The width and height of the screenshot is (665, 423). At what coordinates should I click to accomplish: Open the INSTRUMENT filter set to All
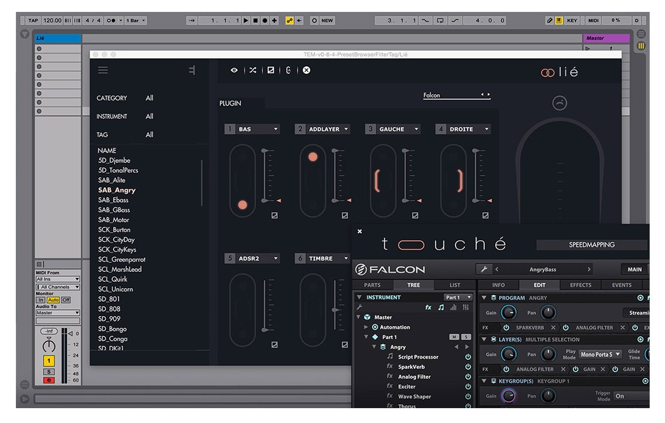tap(149, 116)
